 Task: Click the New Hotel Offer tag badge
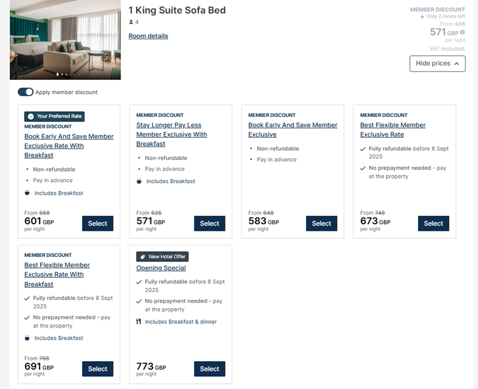click(162, 256)
